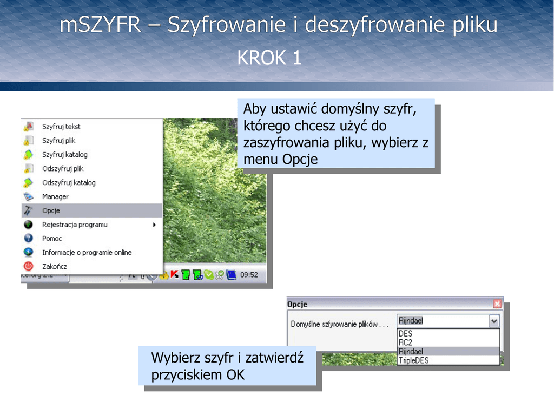Image resolution: width=554 pixels, height=415 pixels.
Task: Open the default cipher dropdown arrow
Action: (493, 321)
